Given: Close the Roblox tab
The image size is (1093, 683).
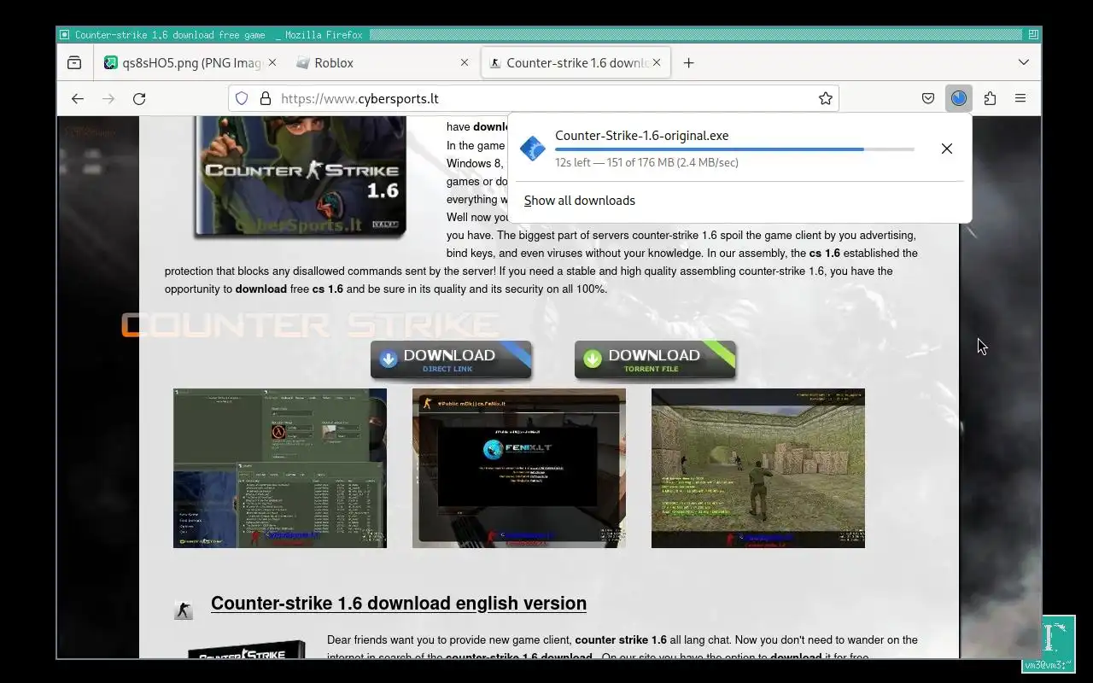Looking at the screenshot, I should pyautogui.click(x=465, y=62).
